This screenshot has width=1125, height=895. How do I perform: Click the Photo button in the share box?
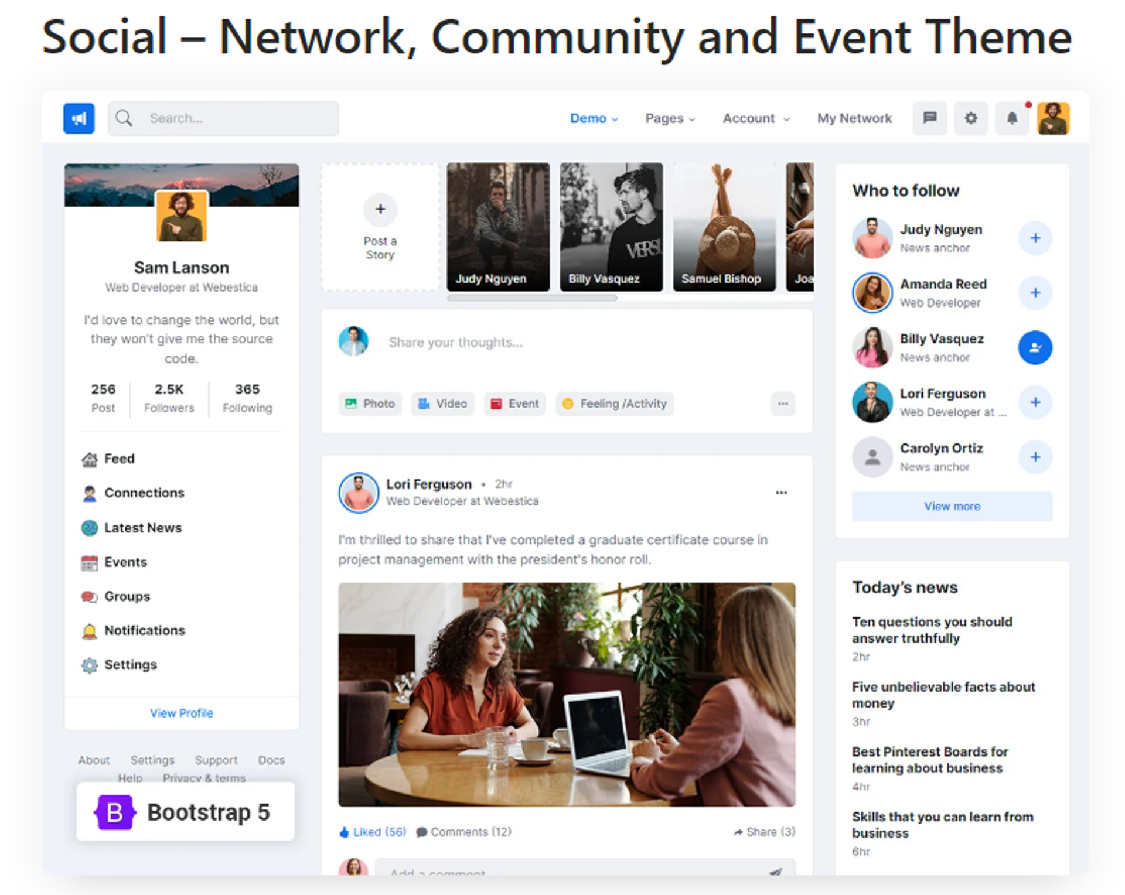pyautogui.click(x=370, y=404)
